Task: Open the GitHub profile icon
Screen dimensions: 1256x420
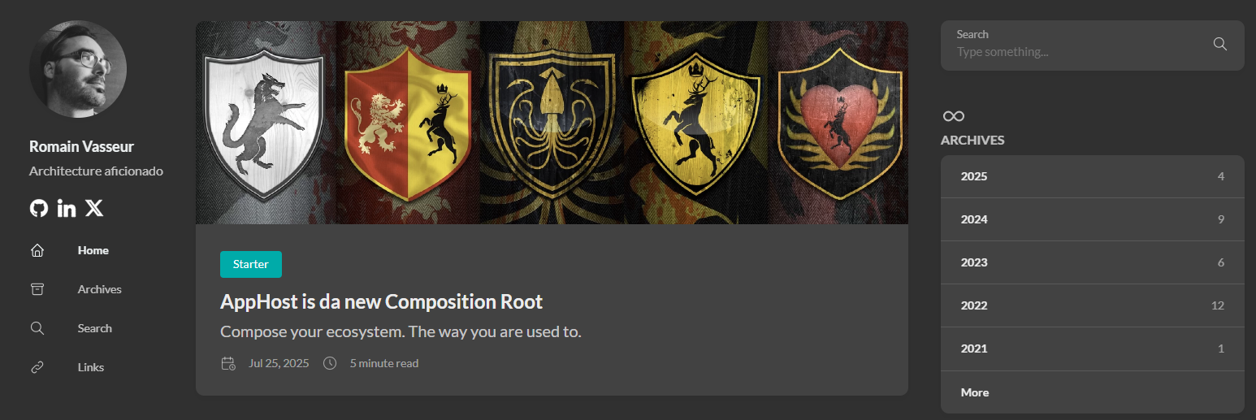Action: (38, 209)
